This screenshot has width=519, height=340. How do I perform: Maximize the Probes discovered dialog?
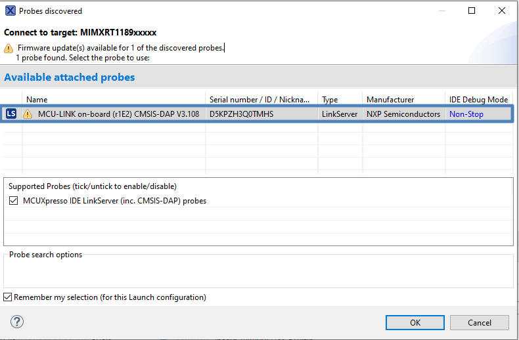click(x=472, y=11)
